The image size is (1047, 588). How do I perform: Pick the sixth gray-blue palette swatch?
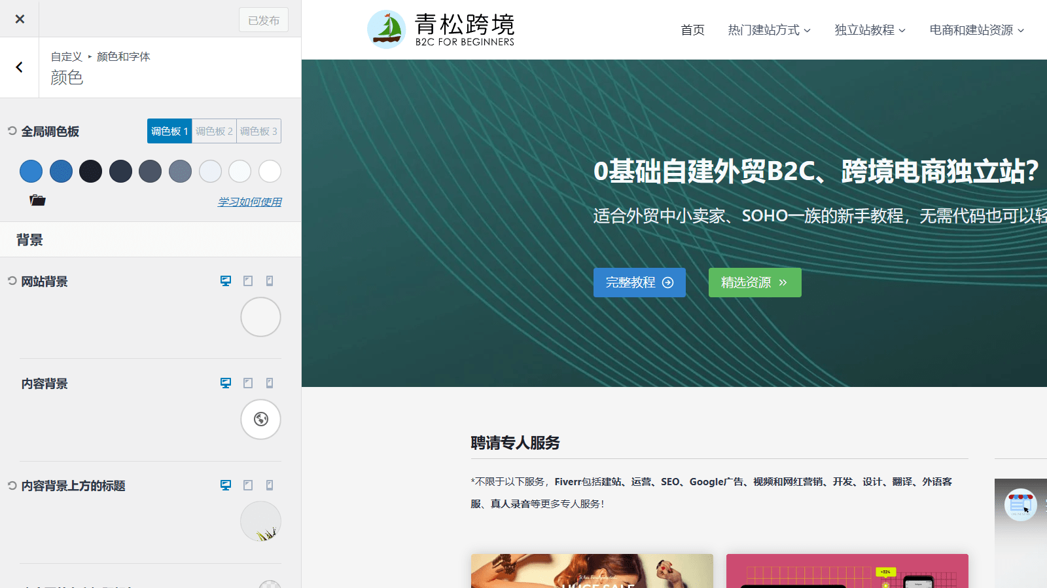click(x=180, y=171)
